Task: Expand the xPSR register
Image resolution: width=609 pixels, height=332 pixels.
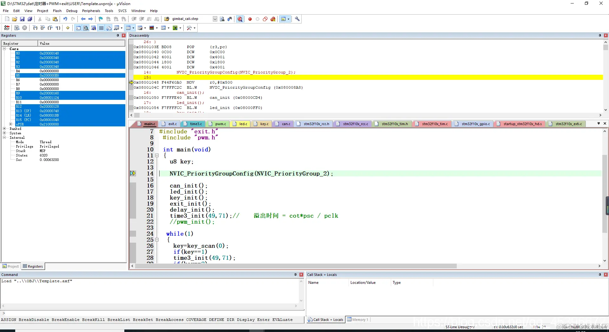Action: pos(11,124)
